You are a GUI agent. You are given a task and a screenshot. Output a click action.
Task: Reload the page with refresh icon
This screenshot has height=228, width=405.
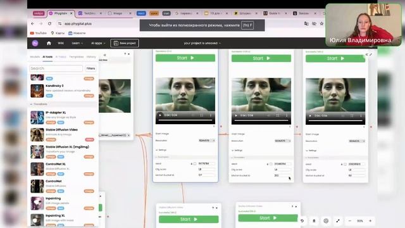[x=49, y=23]
